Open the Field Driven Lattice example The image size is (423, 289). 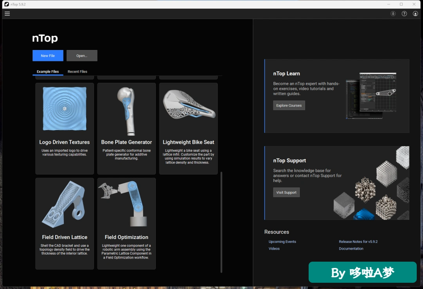(x=65, y=224)
